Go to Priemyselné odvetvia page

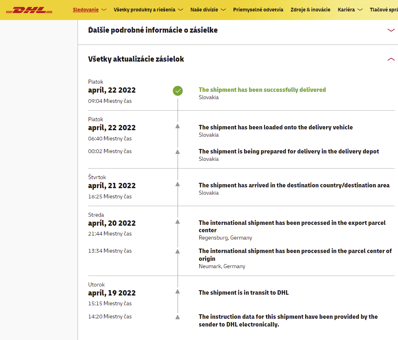click(x=258, y=10)
